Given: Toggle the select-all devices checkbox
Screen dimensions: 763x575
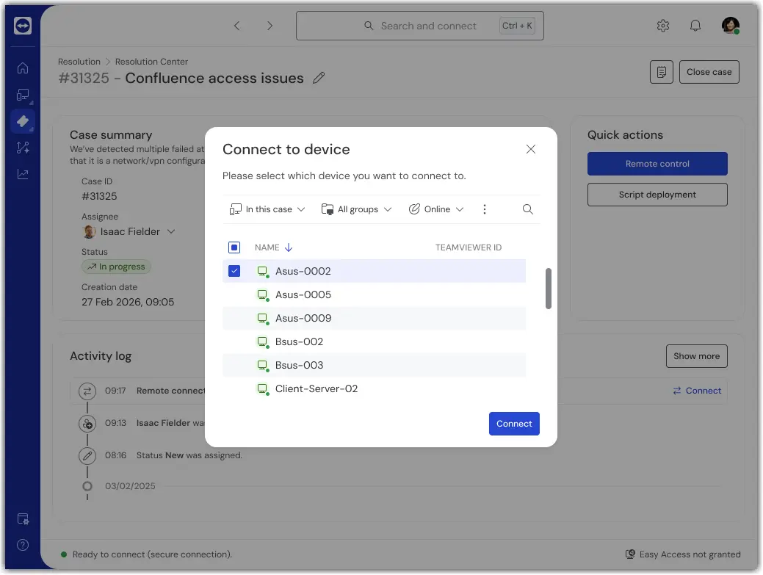Looking at the screenshot, I should pyautogui.click(x=234, y=247).
